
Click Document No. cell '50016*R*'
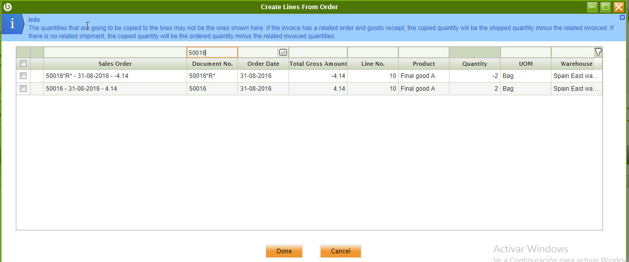(212, 75)
